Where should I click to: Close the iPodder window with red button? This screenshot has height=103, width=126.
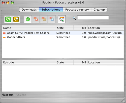coord(4,3)
